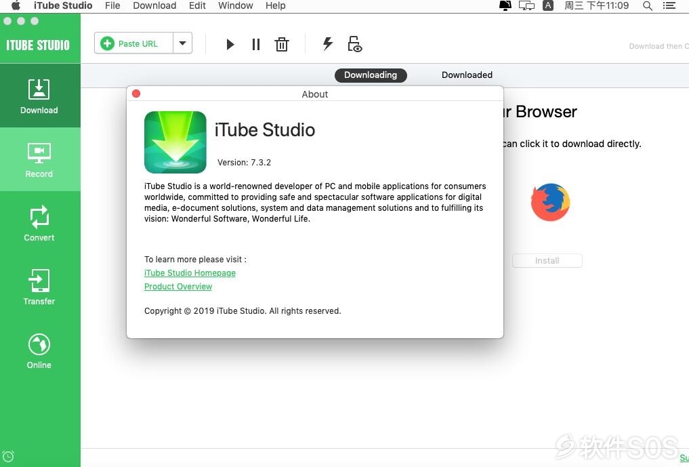Open the Download menu
689x467 pixels.
(154, 5)
